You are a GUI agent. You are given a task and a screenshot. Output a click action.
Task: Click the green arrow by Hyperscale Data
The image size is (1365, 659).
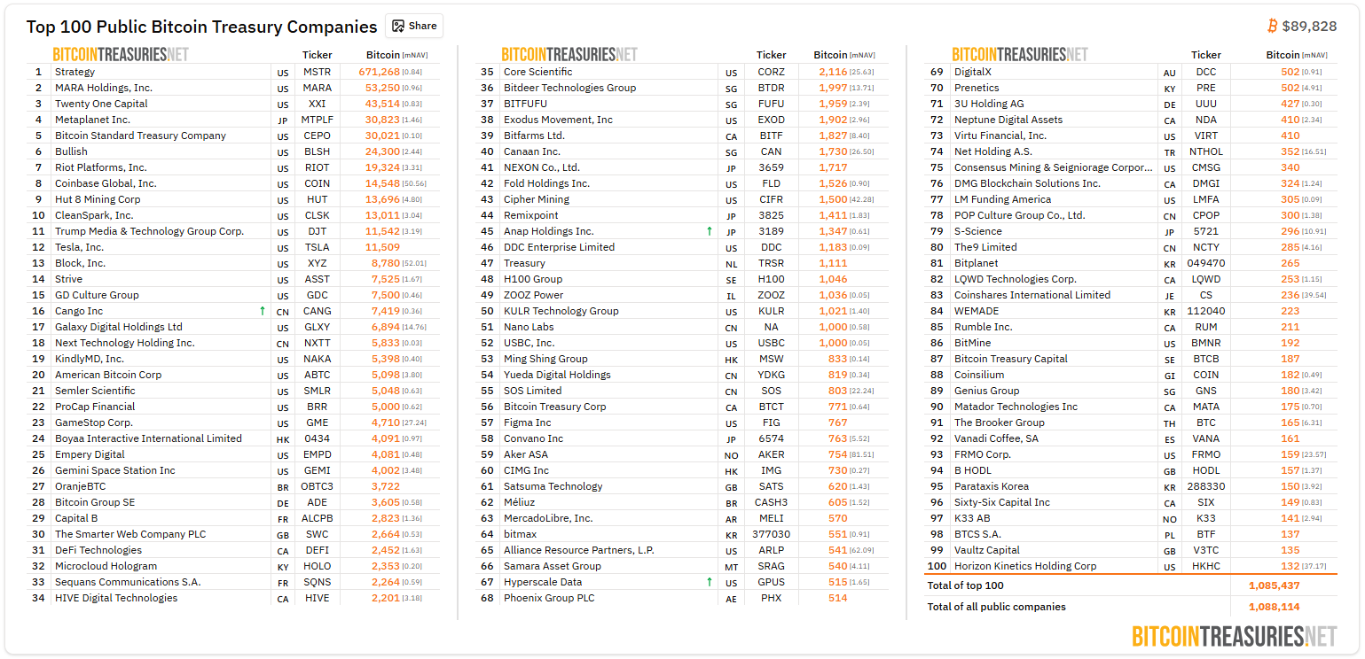[x=709, y=582]
